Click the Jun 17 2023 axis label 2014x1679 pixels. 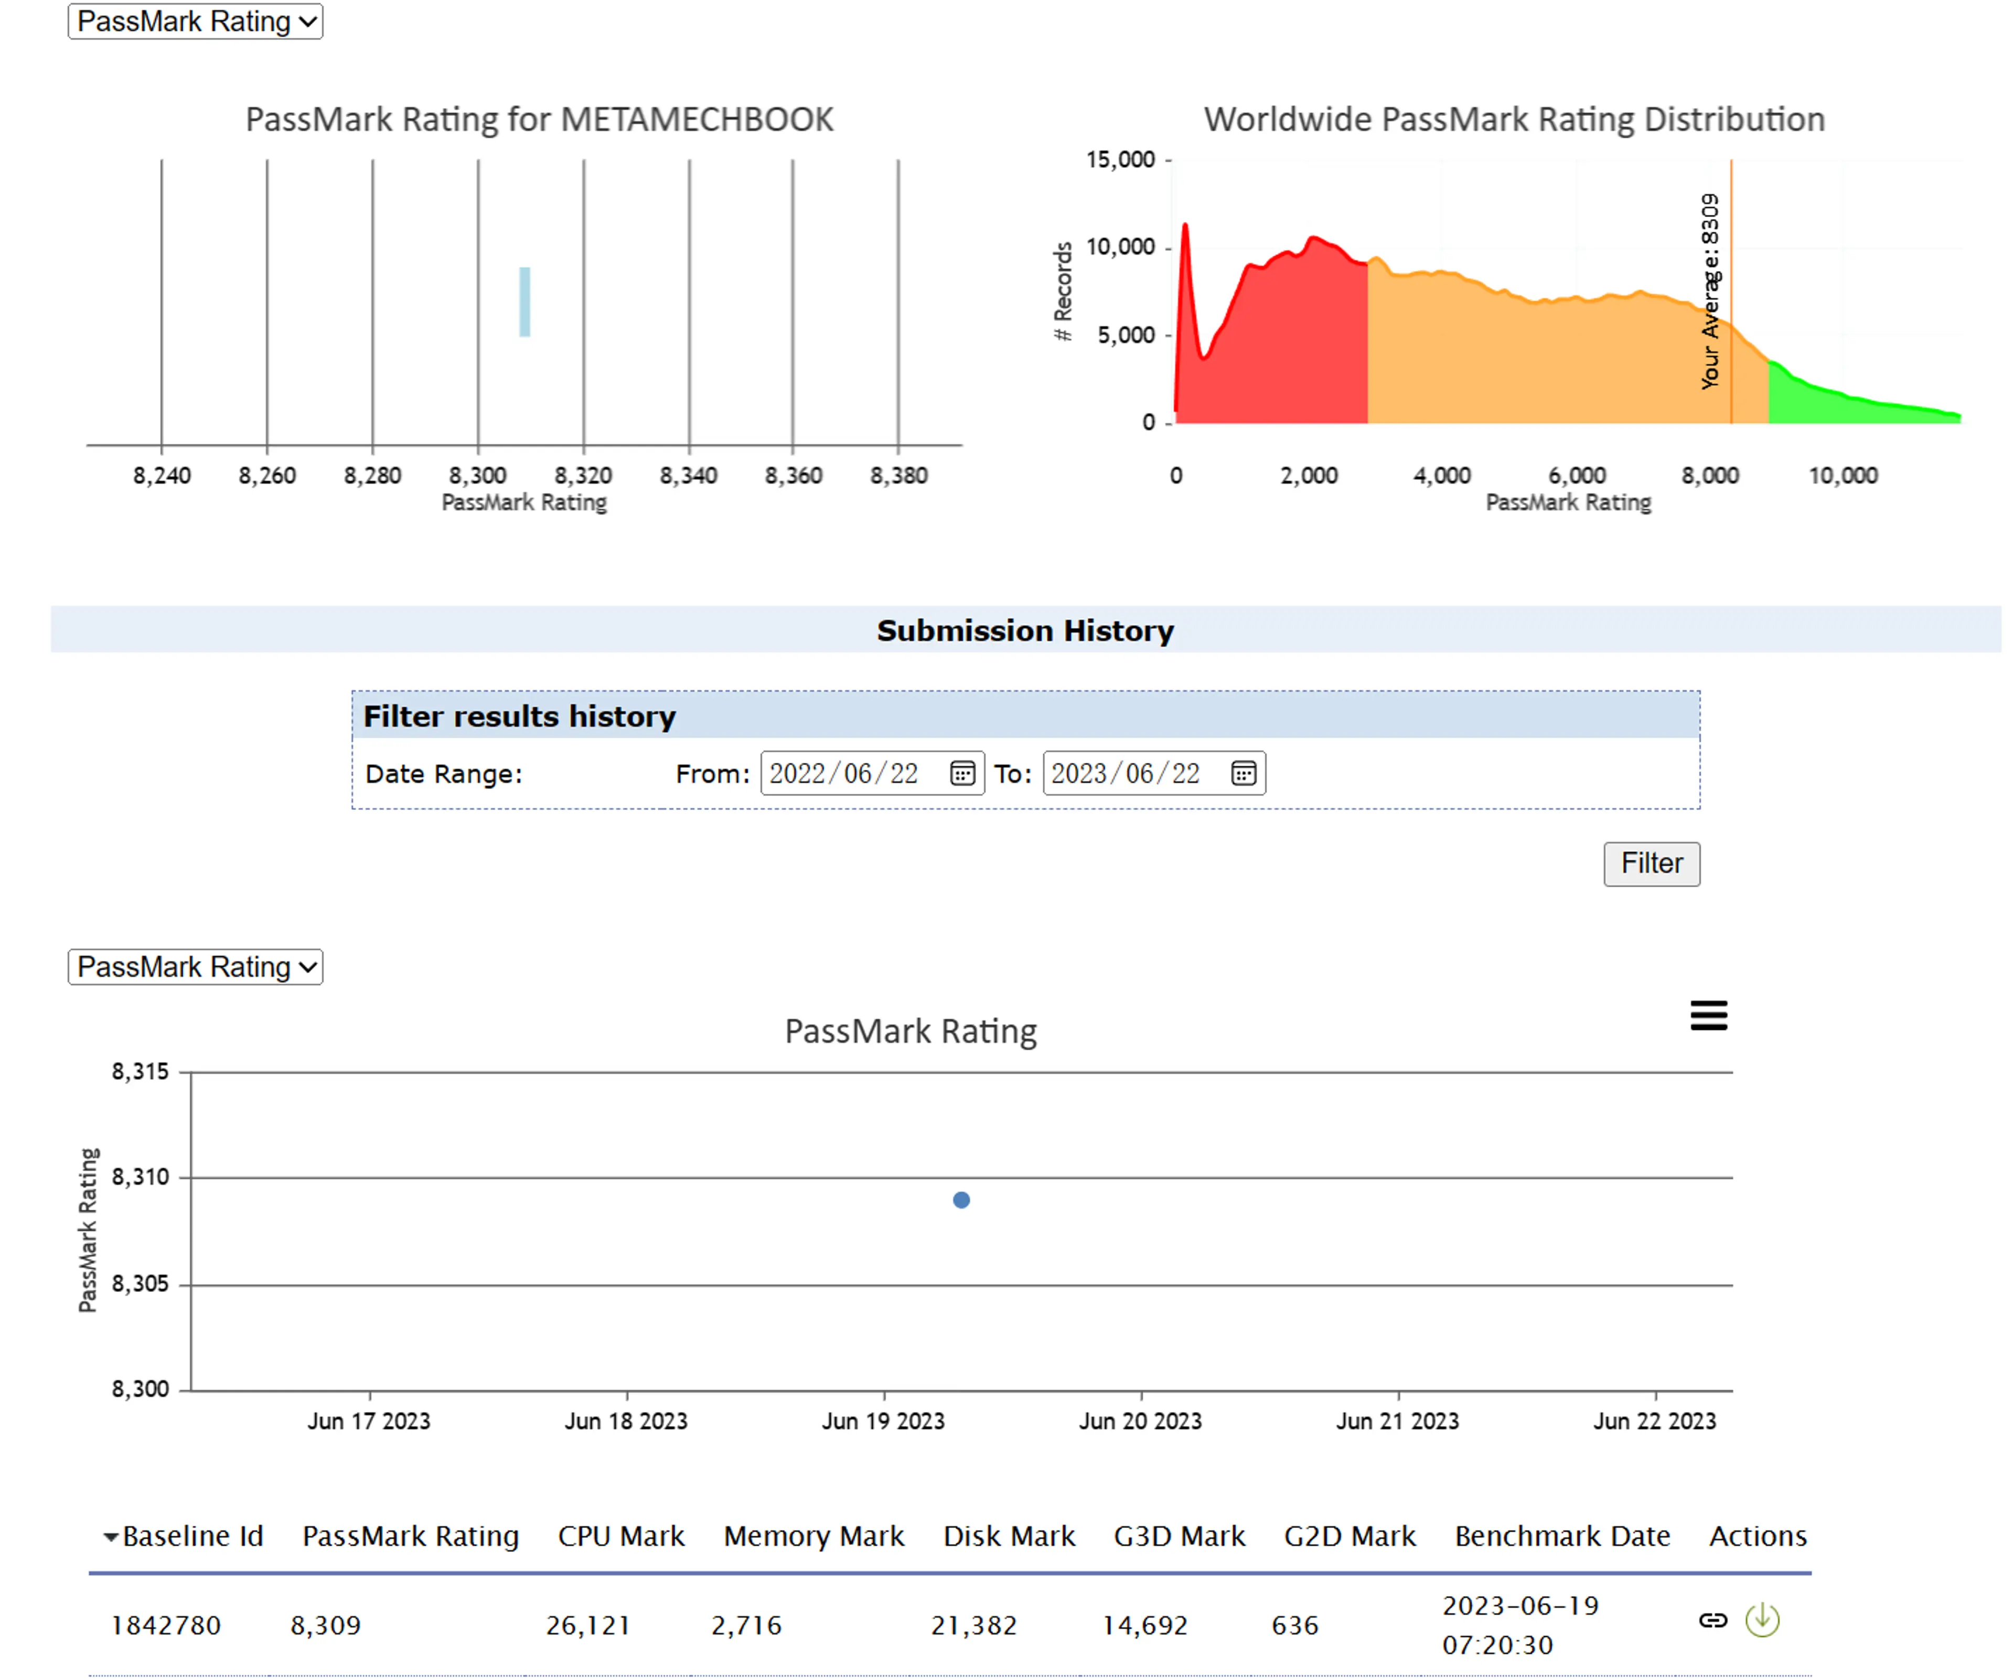click(x=368, y=1421)
